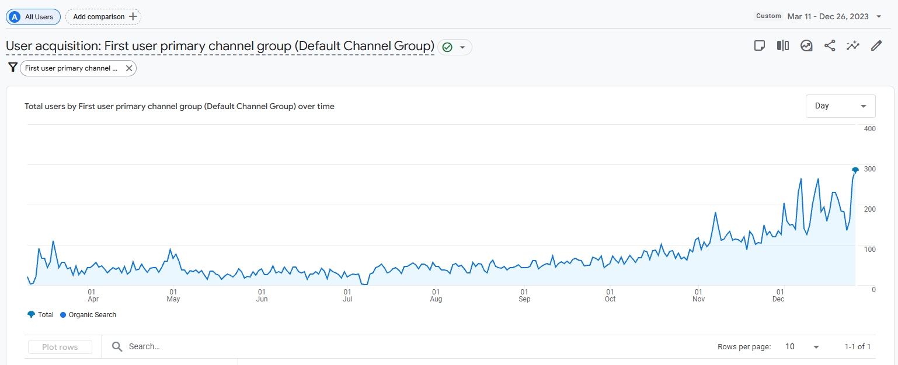The height and width of the screenshot is (365, 898).
Task: Click the latest data point marker on chart
Action: 855,170
